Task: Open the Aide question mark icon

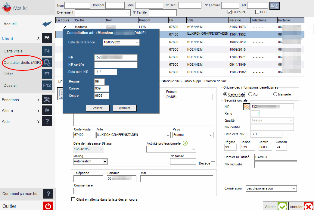Action: tap(47, 121)
